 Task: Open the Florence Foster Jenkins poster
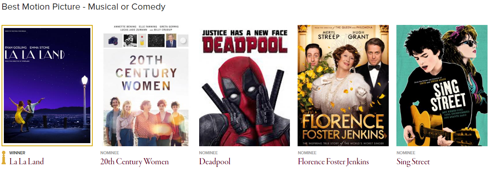pos(343,86)
